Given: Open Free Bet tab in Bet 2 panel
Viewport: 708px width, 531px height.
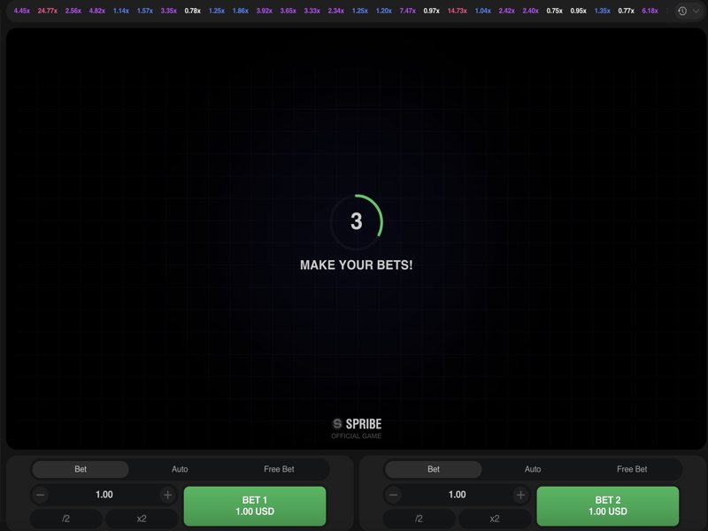Looking at the screenshot, I should click(632, 469).
